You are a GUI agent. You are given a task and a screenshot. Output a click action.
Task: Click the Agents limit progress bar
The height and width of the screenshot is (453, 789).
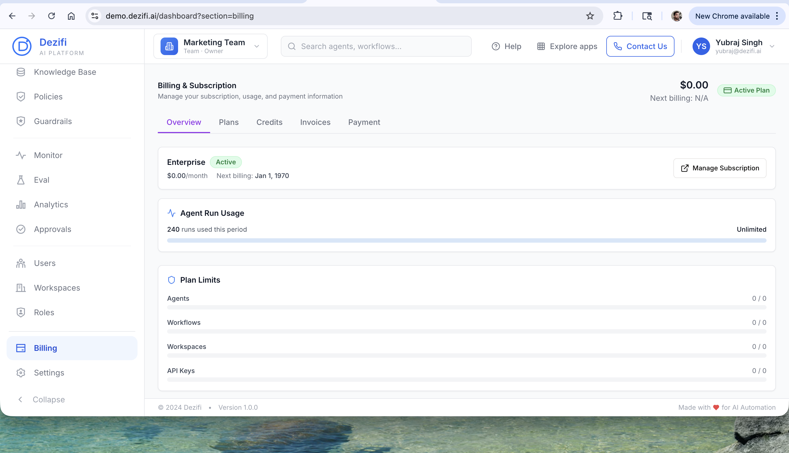[x=466, y=307]
